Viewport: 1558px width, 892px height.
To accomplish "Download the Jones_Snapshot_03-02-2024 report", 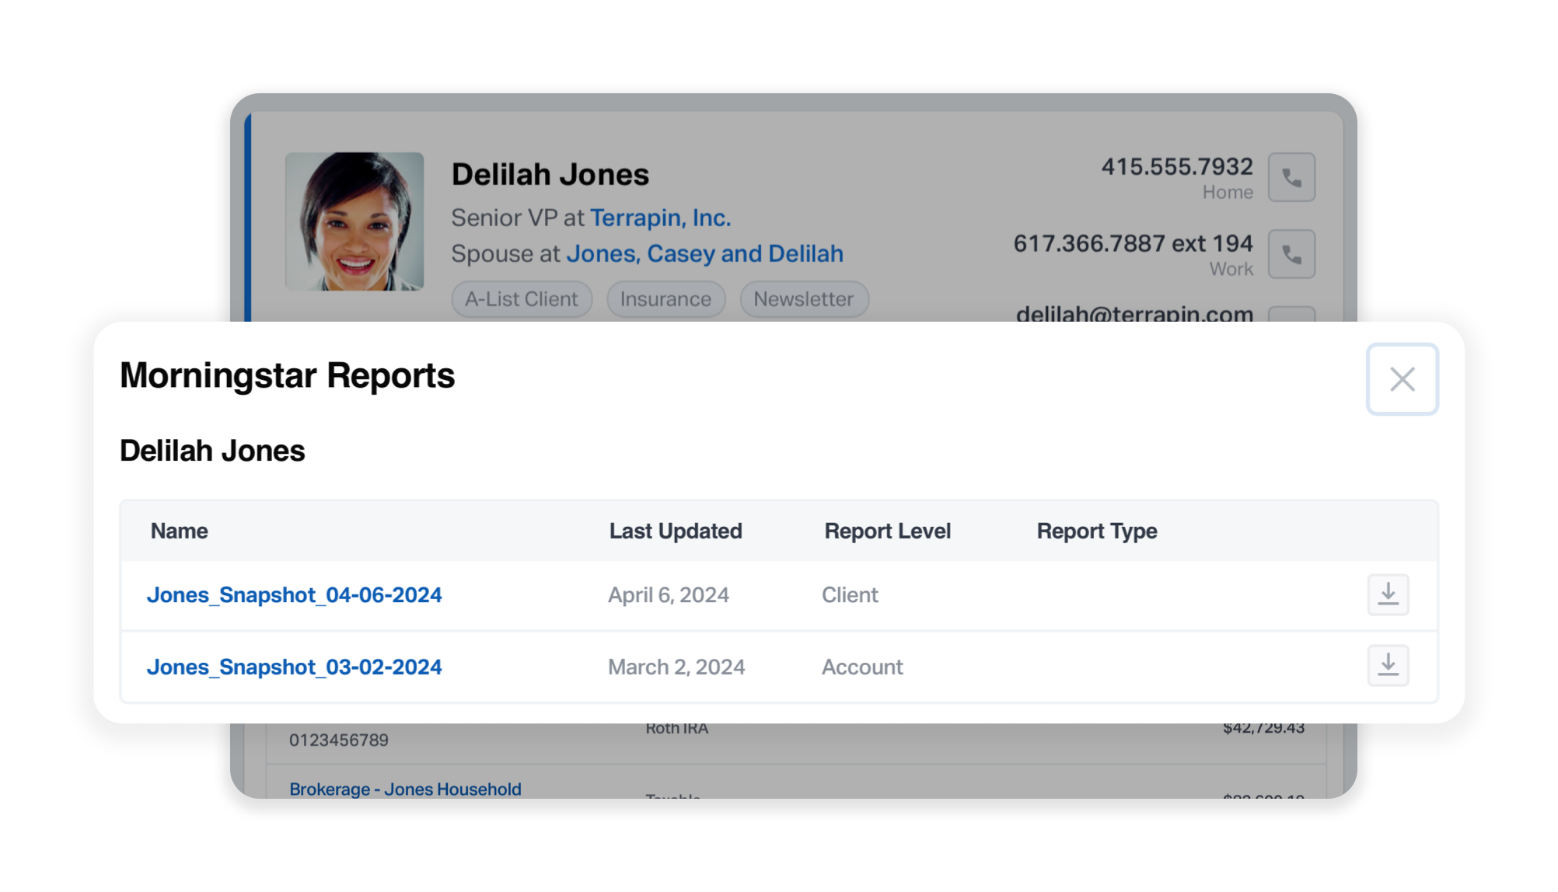I will click(x=1388, y=666).
